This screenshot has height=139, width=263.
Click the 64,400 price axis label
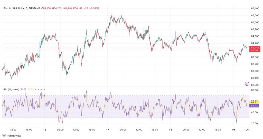click(x=255, y=43)
